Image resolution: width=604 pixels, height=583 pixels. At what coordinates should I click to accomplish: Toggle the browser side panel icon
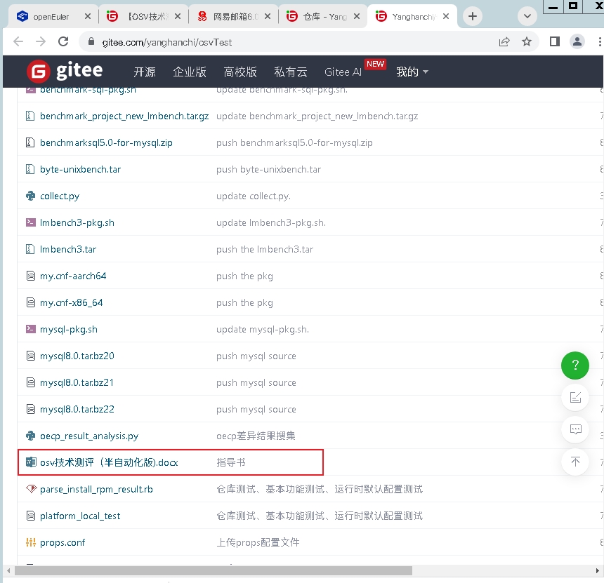(554, 41)
